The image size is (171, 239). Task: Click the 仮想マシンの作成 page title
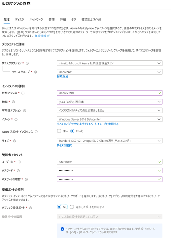pyautogui.click(x=16, y=4)
